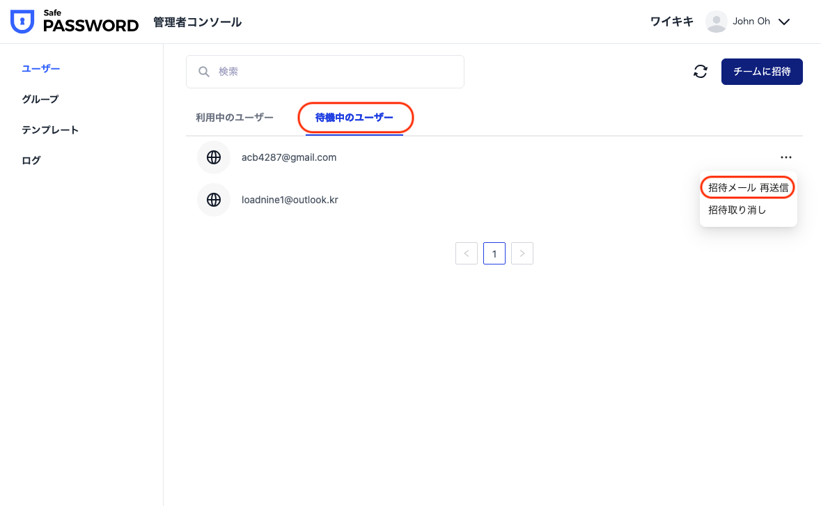Open ユーザー in the sidebar
821x506 pixels.
tap(41, 68)
